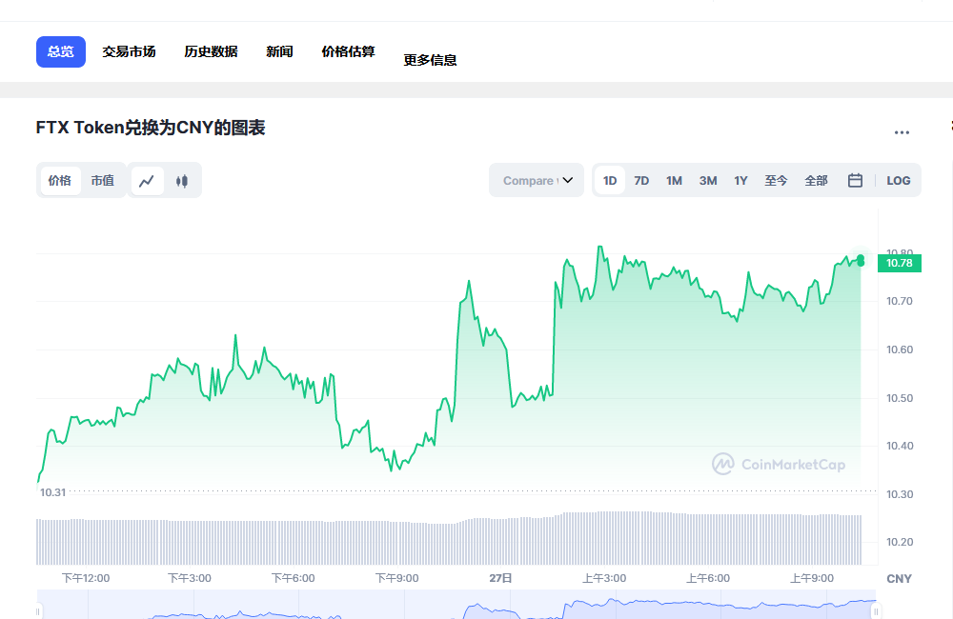
Task: Select the 至今 year-to-date range
Action: pyautogui.click(x=776, y=180)
